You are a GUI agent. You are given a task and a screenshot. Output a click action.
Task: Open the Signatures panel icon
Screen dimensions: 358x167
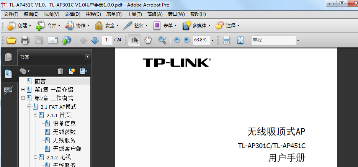click(x=8, y=90)
